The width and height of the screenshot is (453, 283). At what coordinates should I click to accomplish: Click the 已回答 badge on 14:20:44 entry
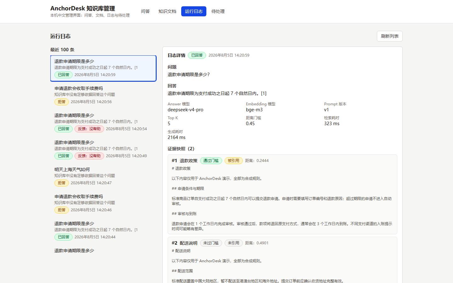coord(64,237)
